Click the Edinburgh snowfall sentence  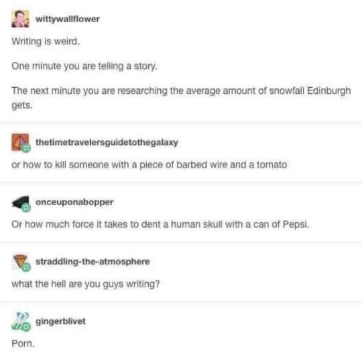coord(181,98)
